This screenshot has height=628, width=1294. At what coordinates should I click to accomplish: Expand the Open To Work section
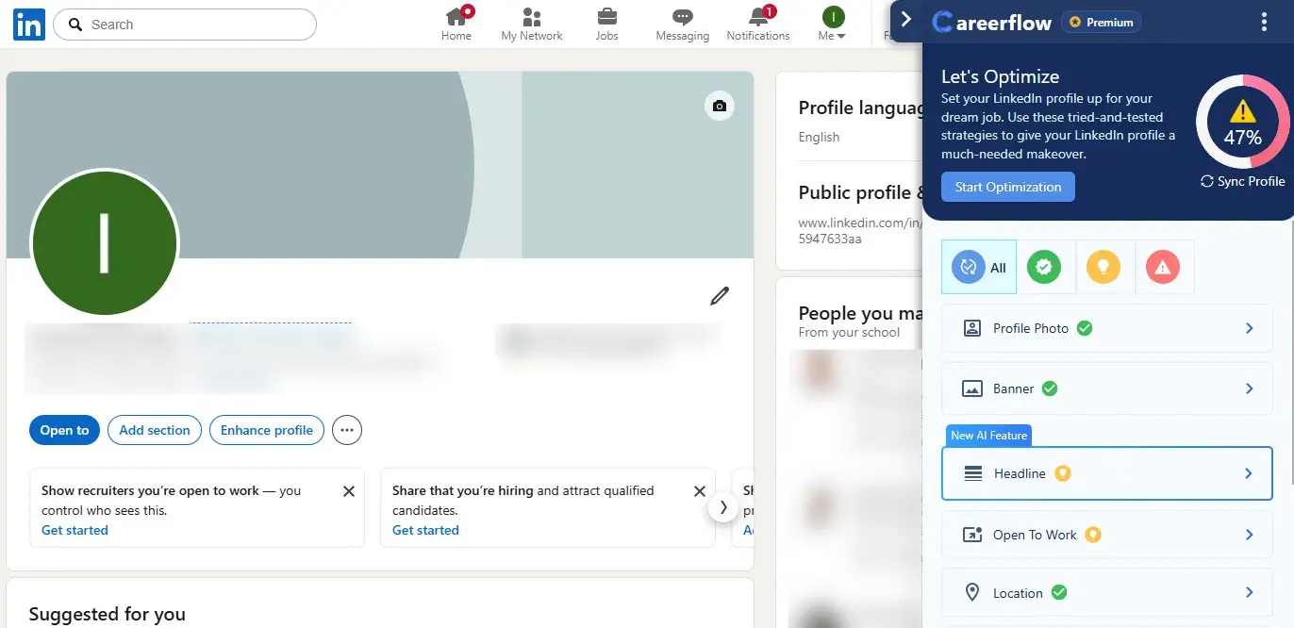tap(1106, 535)
